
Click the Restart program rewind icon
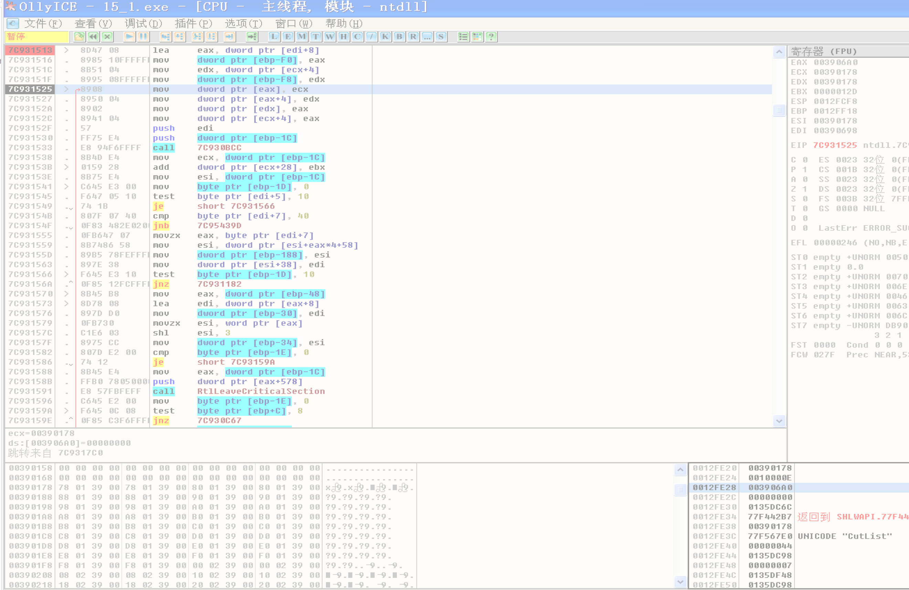(93, 37)
